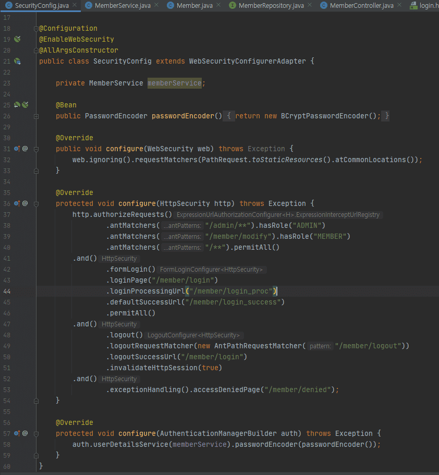Expand the folded opening brace after passwordEncoder()

[229, 116]
